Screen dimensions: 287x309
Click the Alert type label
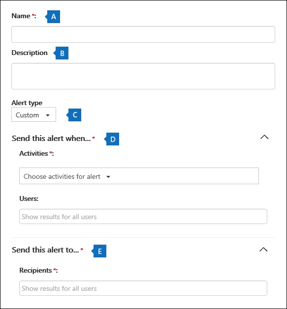27,103
